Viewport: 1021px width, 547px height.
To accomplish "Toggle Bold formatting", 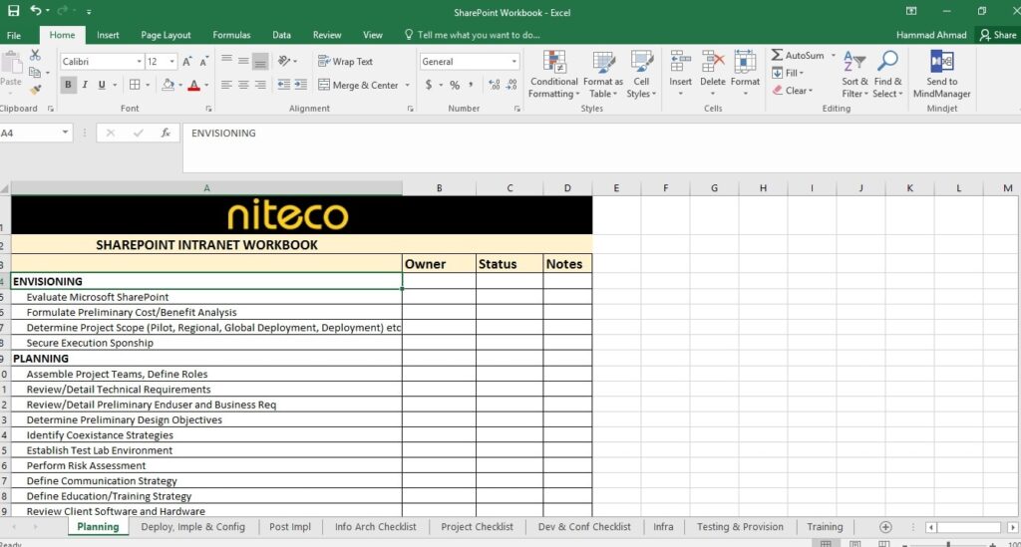I will [68, 85].
